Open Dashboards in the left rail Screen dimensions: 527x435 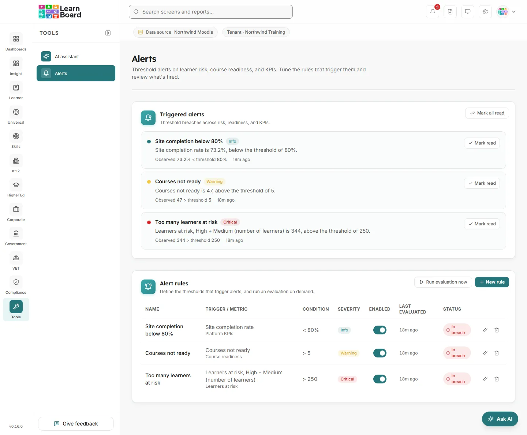(x=16, y=42)
